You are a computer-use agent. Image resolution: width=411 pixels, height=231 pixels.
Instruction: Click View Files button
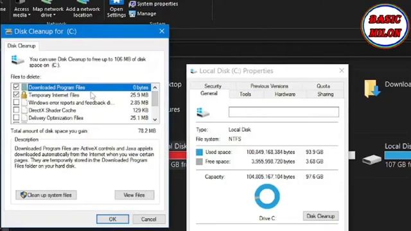(x=134, y=195)
